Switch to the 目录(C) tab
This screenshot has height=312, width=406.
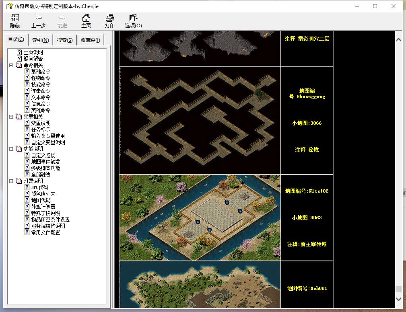[x=16, y=39]
